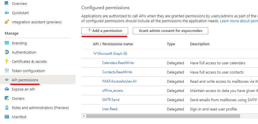Click the Expose an API cloud icon
Image resolution: width=258 pixels, height=124 pixels.
point(7,89)
